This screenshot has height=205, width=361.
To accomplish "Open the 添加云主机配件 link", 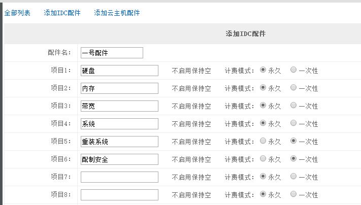I will [117, 13].
